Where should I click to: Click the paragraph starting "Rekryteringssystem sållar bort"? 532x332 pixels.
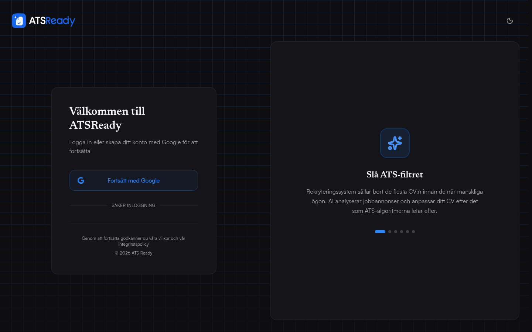(395, 201)
